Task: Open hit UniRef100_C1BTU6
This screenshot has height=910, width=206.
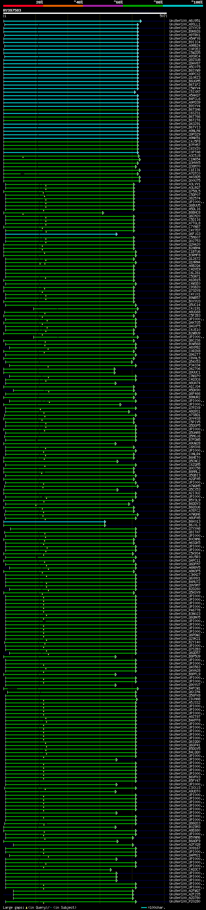Action: pyautogui.click(x=185, y=251)
